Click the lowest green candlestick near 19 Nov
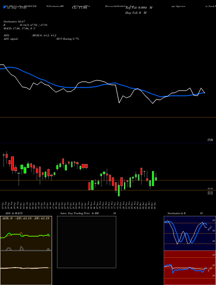Viewport: 216px width, 285px height. pyautogui.click(x=119, y=190)
